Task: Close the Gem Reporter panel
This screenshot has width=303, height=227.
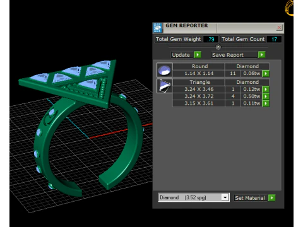Action: 279,28
